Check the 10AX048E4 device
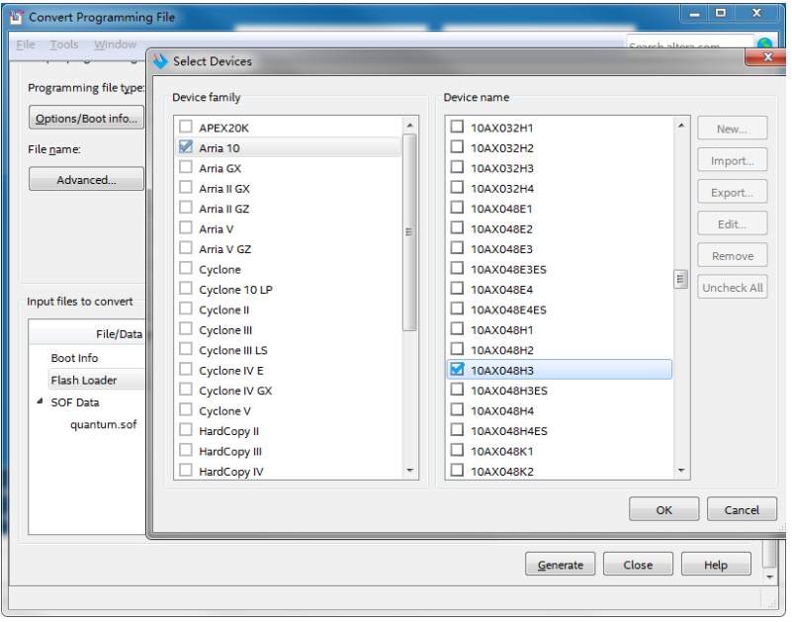792x622 pixels. [x=457, y=288]
